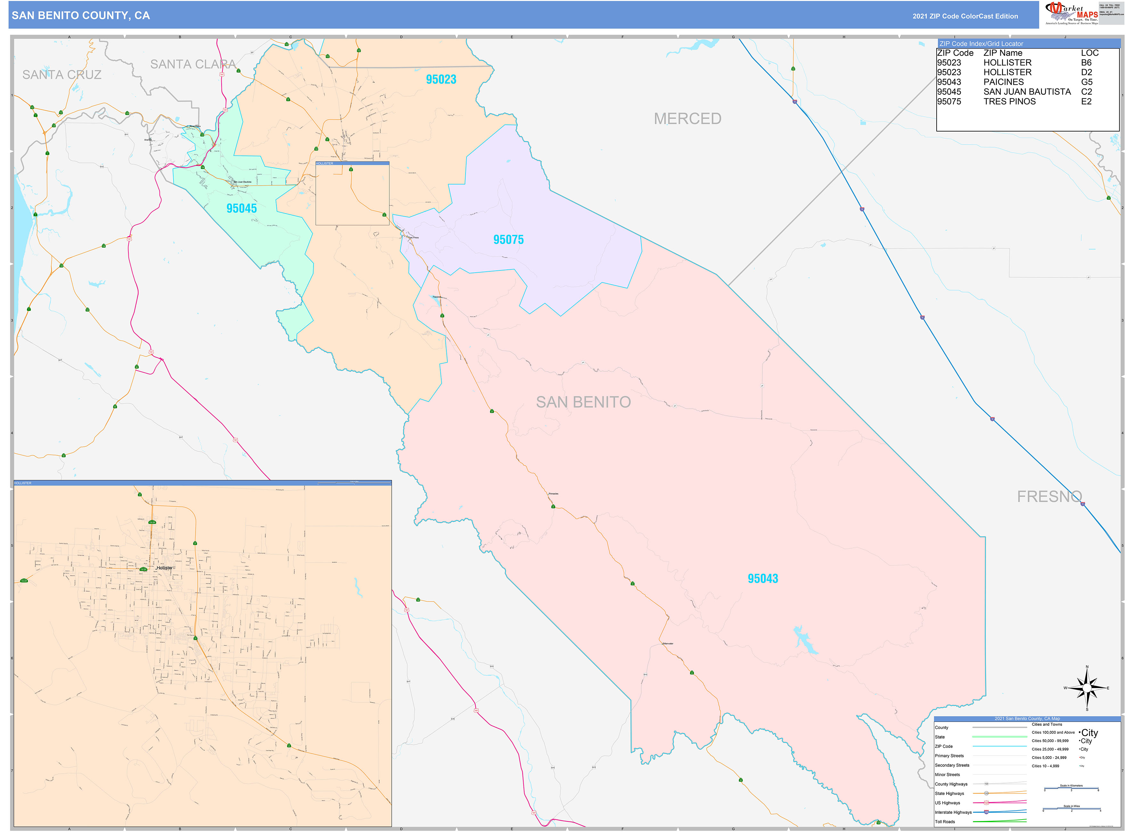The height and width of the screenshot is (832, 1130).
Task: Select the County Highways marker in the legend
Action: 986,784
